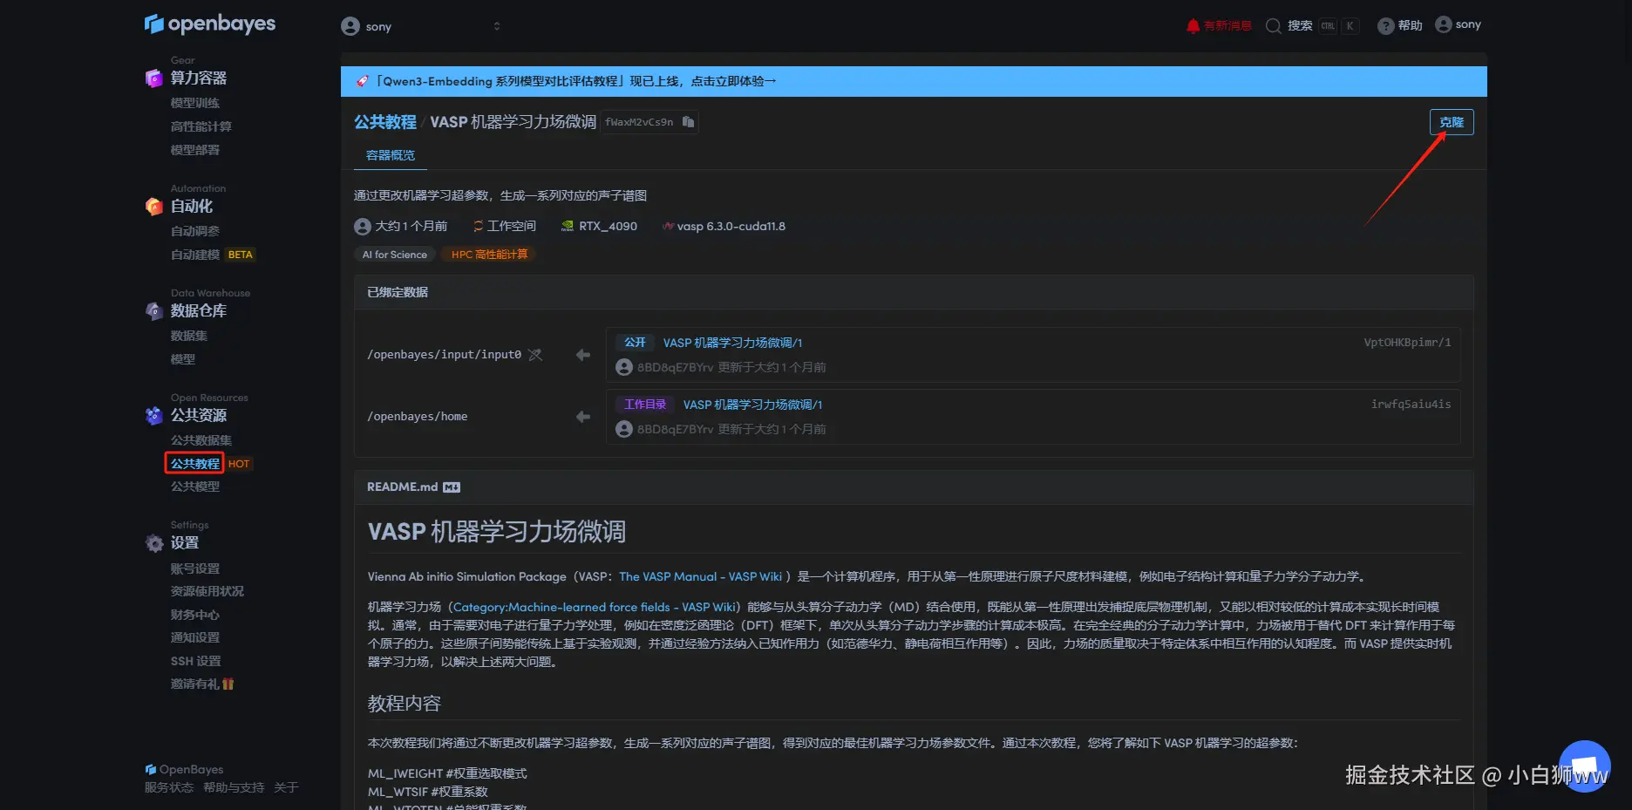The image size is (1632, 810).
Task: Click the user avatar in the 工作目录 row
Action: point(624,429)
